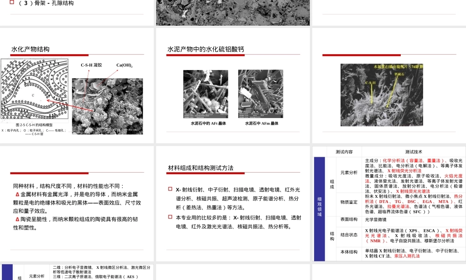Click the 测试内容 table header
The width and height of the screenshot is (466, 280).
click(x=344, y=152)
